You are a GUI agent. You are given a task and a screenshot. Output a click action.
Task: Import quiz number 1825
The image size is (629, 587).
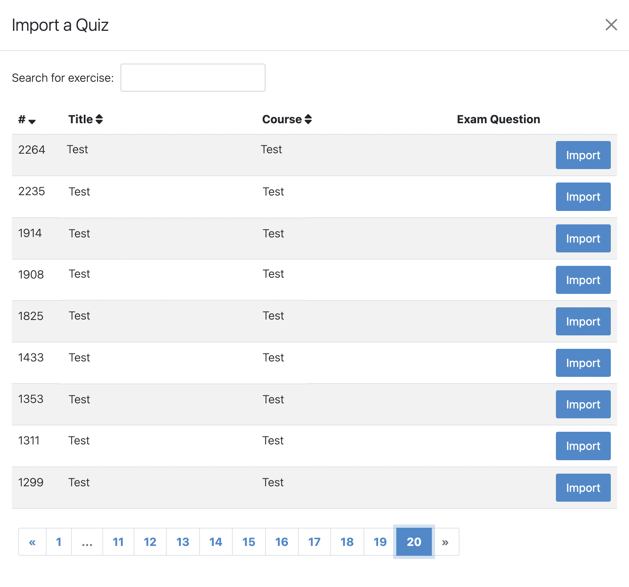coord(583,322)
